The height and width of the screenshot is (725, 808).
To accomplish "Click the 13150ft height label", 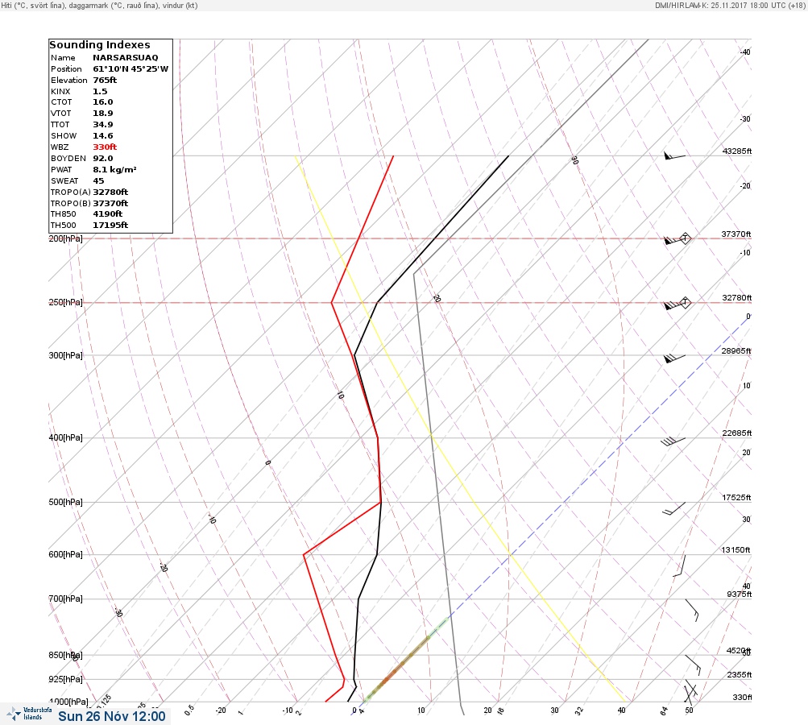I will (x=735, y=550).
